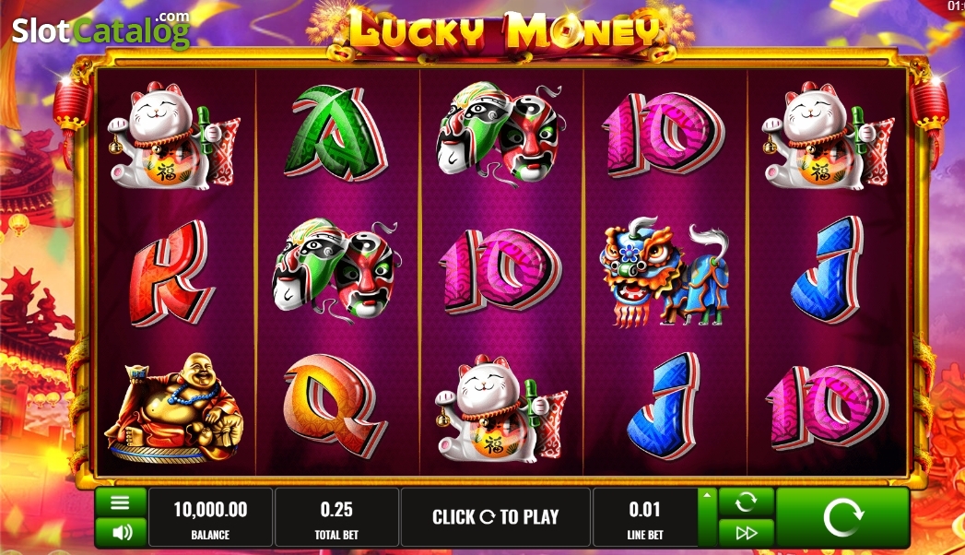The image size is (965, 555).
Task: Select the blue J on the fourth reel
Action: pyautogui.click(x=665, y=406)
